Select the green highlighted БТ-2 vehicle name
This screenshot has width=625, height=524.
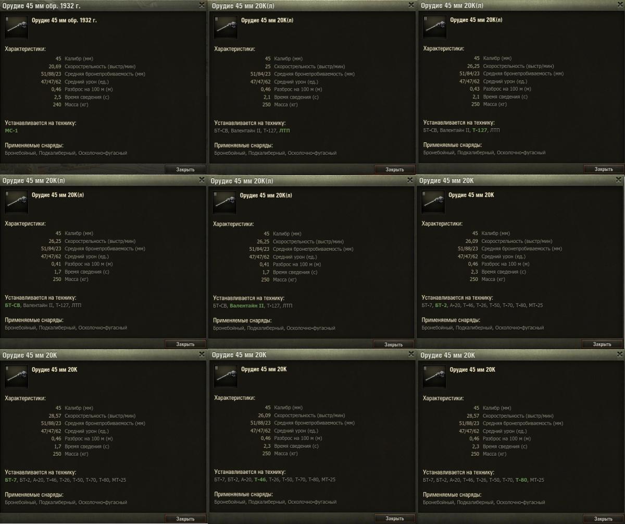tap(441, 305)
